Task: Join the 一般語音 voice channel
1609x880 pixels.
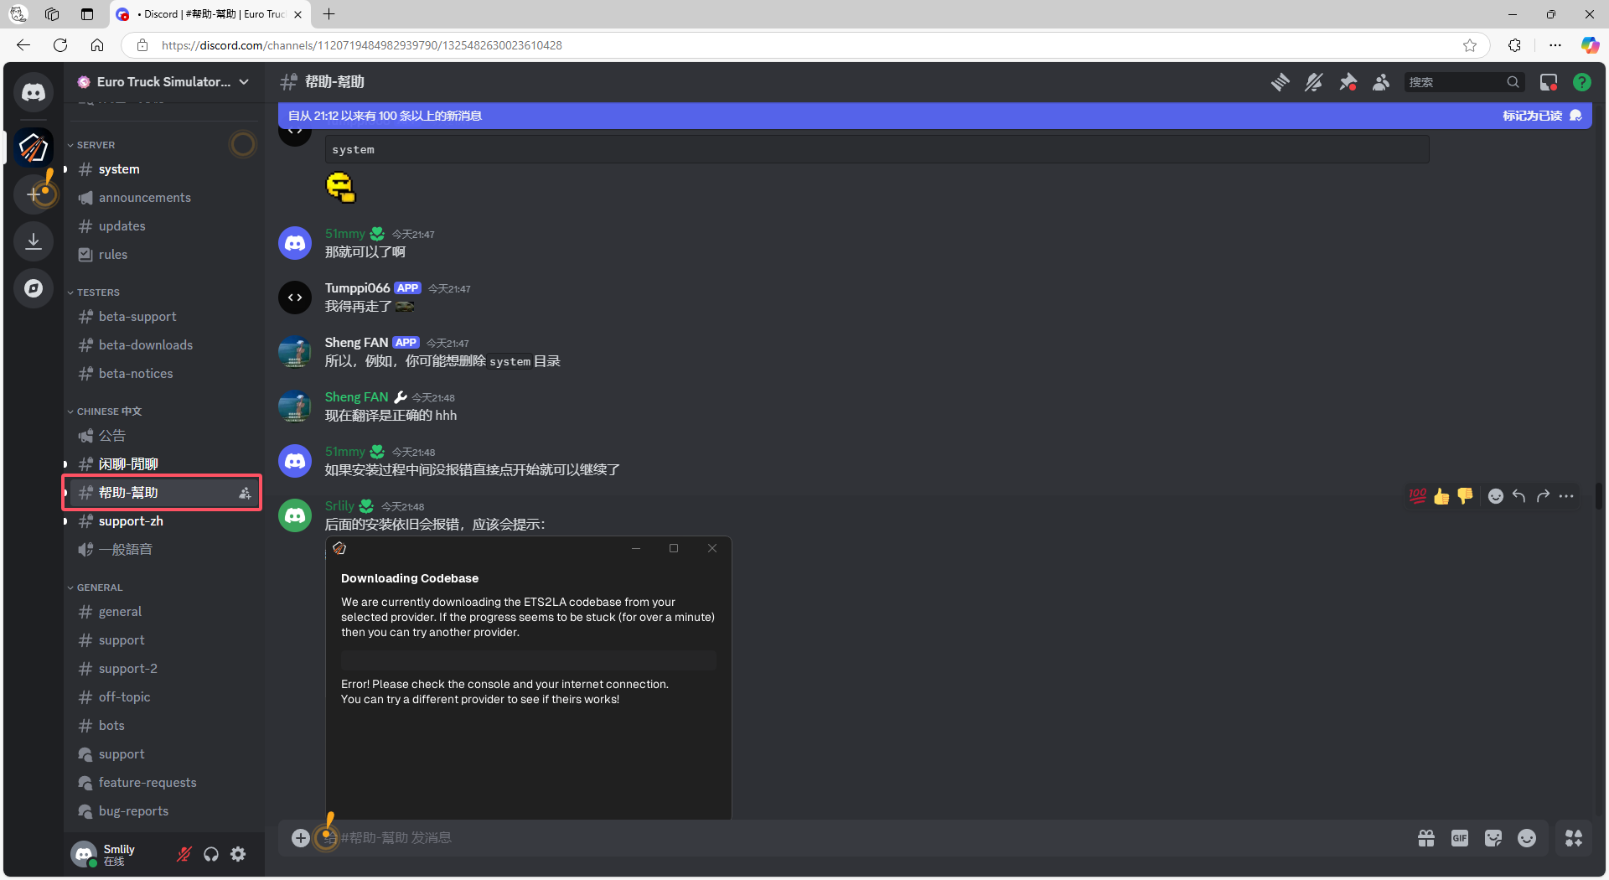Action: (163, 550)
